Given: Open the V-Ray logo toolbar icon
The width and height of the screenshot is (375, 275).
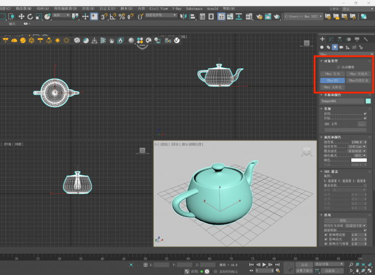Looking at the screenshot, I should [176, 40].
